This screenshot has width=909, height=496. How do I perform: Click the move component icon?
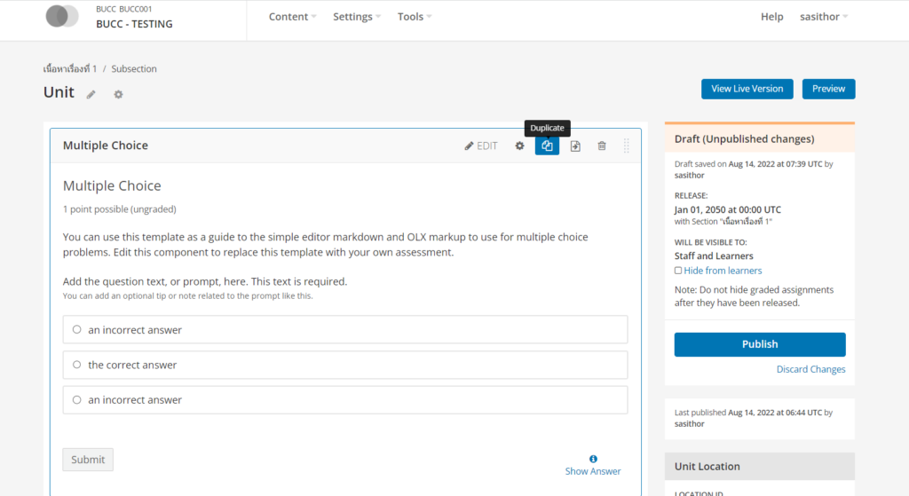(x=575, y=146)
